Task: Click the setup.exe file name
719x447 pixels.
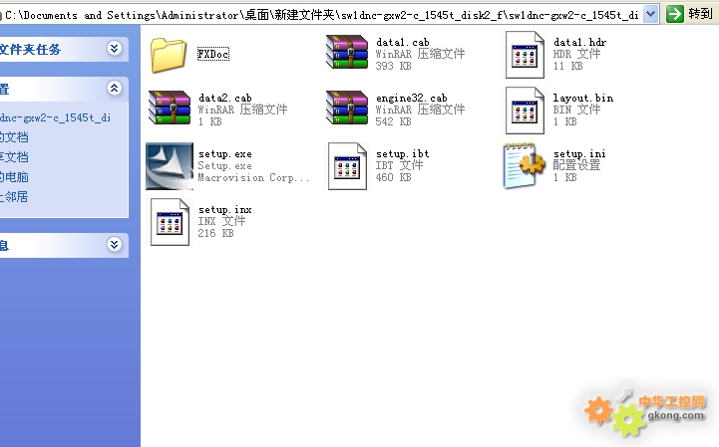Action: [225, 154]
